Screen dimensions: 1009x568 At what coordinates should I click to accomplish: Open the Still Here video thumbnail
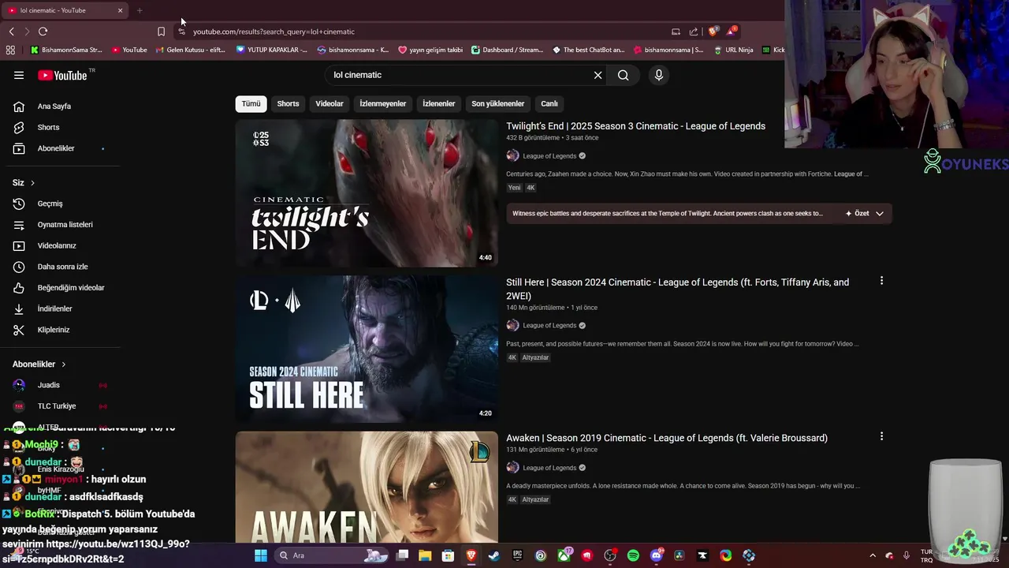point(367,349)
